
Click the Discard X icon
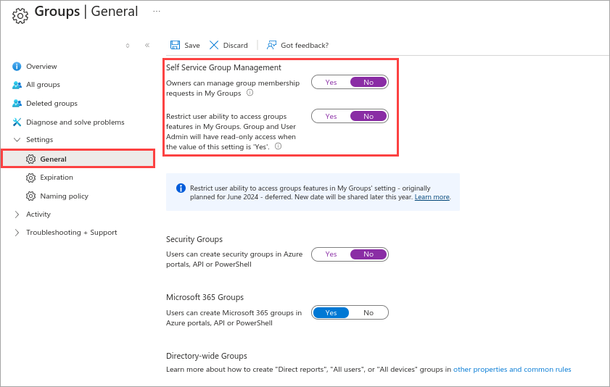click(x=214, y=45)
